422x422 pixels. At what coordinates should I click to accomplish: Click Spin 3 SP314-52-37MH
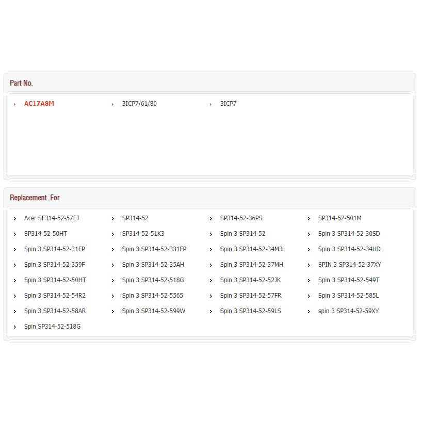[252, 265]
